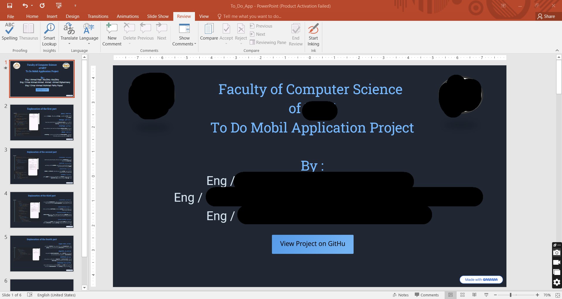The width and height of the screenshot is (562, 299).
Task: Toggle the Reviewing Pane
Action: [x=268, y=43]
